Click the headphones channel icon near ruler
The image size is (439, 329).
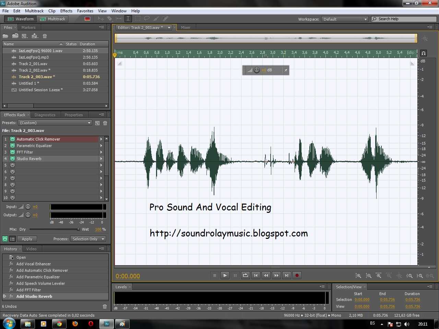[x=424, y=53]
